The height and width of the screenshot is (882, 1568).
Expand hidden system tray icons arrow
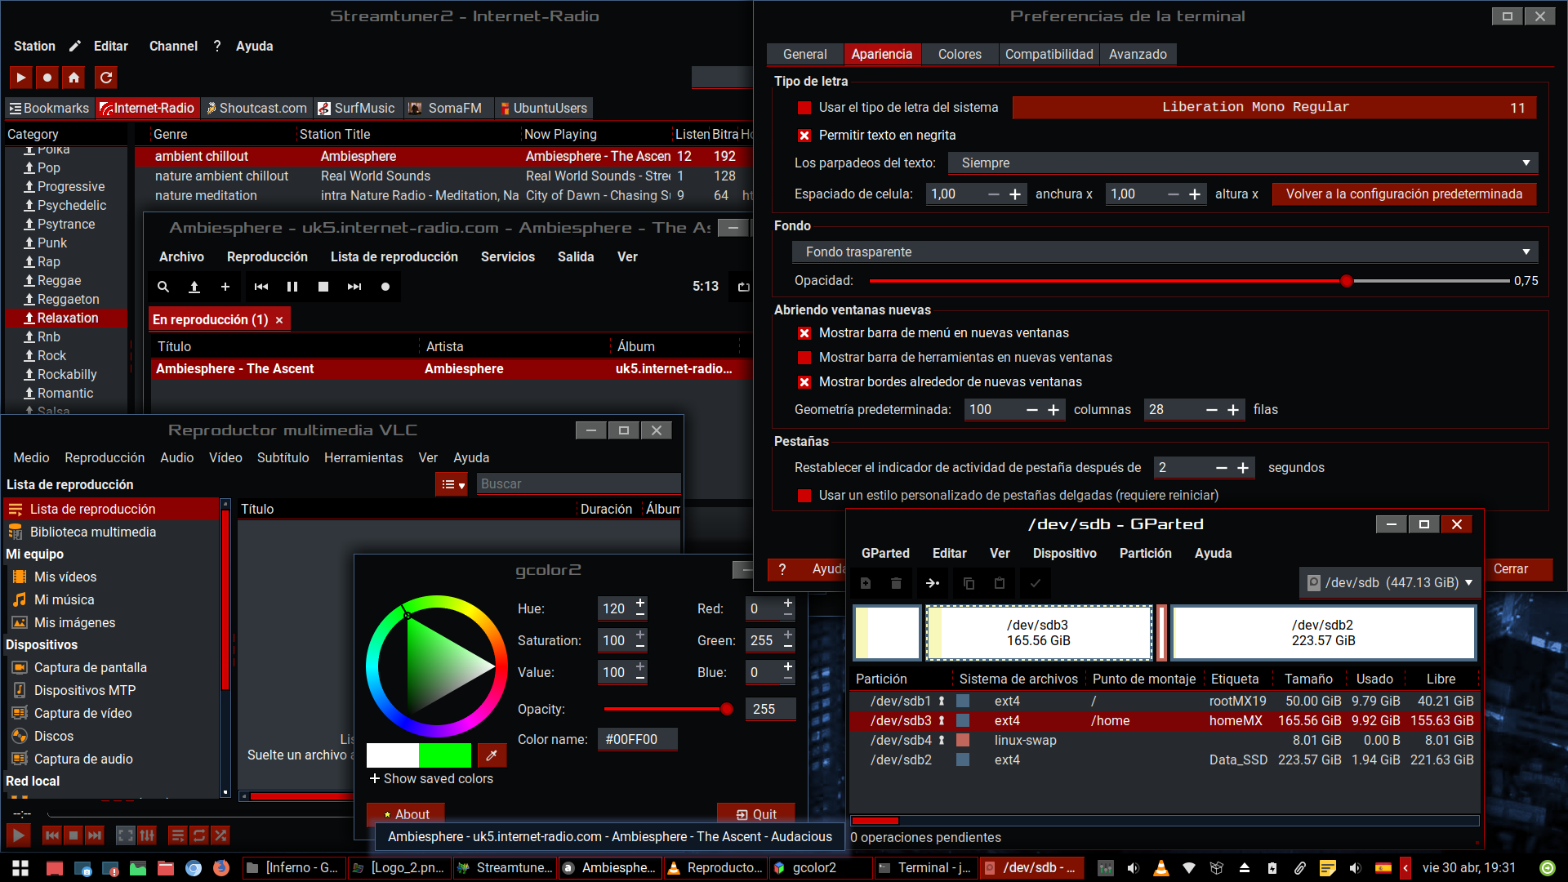pos(1405,867)
